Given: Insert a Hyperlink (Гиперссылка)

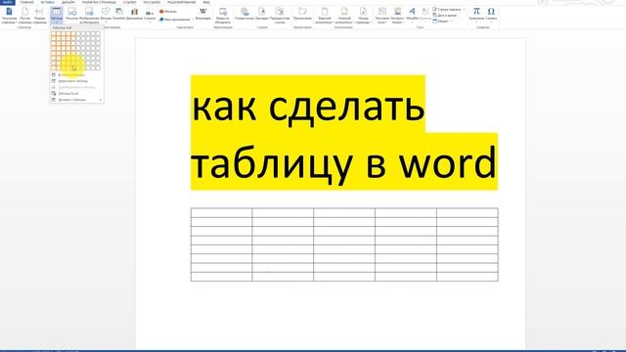Looking at the screenshot, I should [x=245, y=14].
